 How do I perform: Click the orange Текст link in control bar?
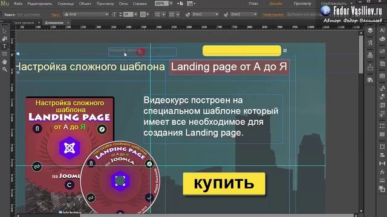click(55, 14)
